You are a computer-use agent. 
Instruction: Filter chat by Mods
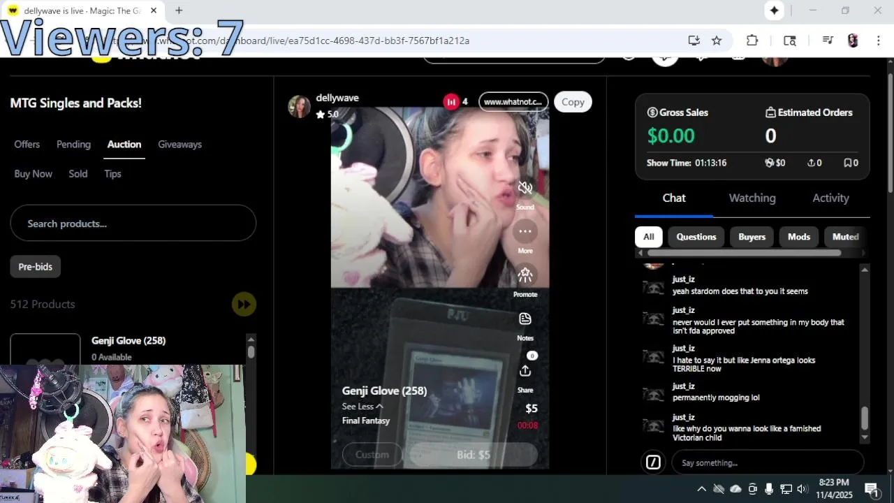tap(799, 237)
